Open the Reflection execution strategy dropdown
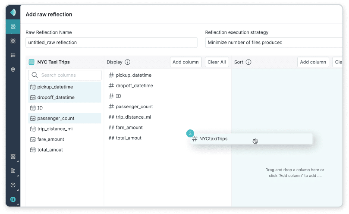 point(274,43)
